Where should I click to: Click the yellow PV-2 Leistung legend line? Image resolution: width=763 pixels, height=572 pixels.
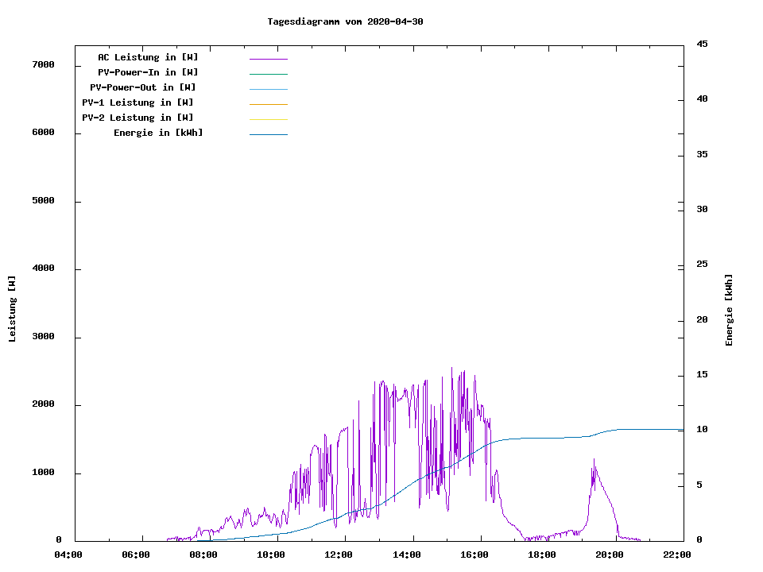(268, 119)
